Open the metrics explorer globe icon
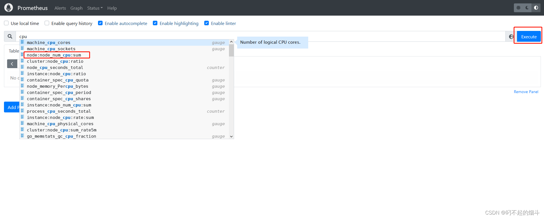The image size is (544, 218). coord(511,37)
